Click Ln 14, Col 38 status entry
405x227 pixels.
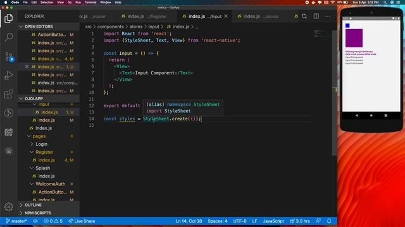coord(189,221)
